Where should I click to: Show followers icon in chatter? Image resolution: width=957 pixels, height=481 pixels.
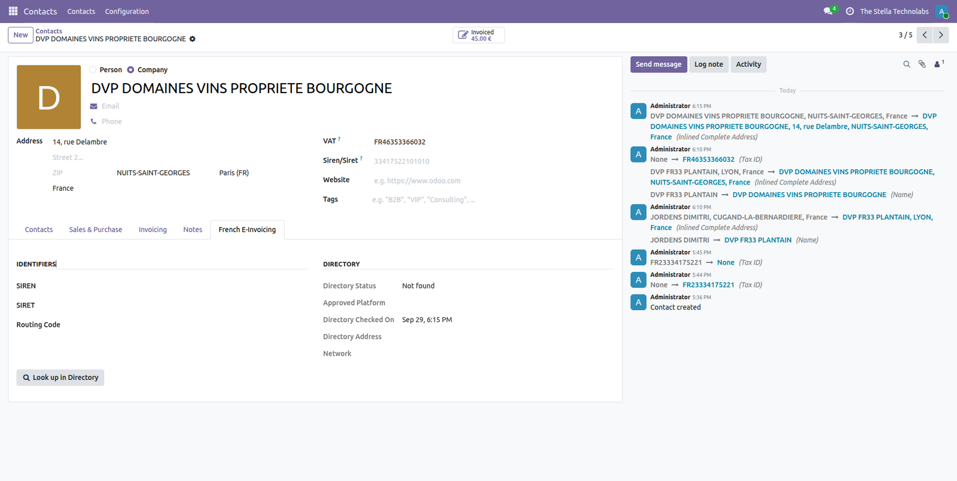click(x=938, y=64)
